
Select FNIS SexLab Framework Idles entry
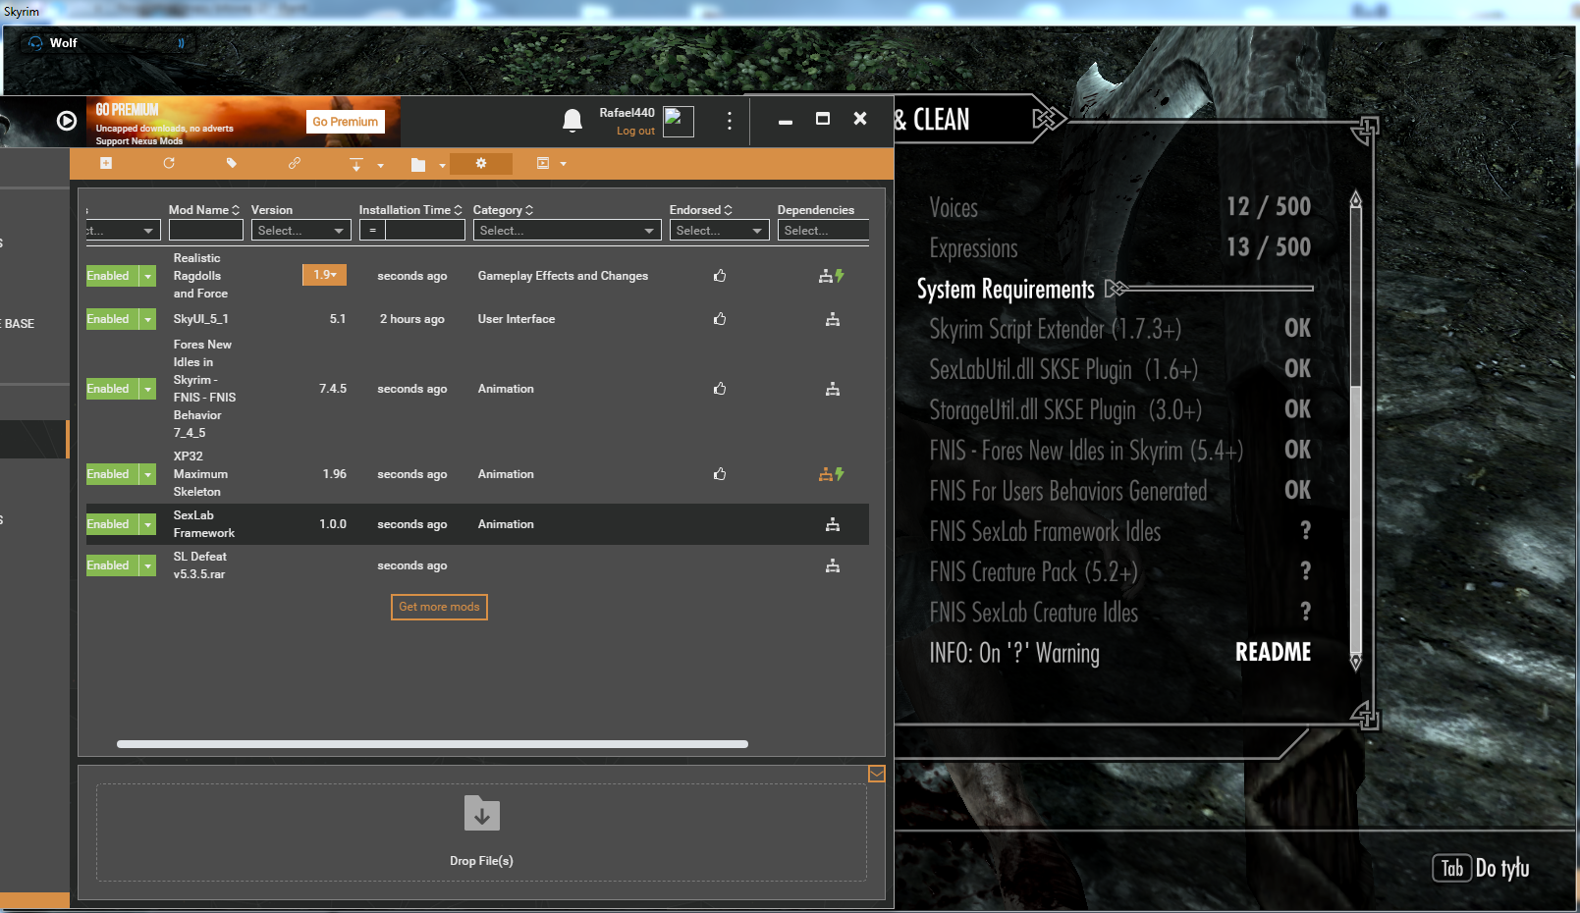pyautogui.click(x=1120, y=531)
